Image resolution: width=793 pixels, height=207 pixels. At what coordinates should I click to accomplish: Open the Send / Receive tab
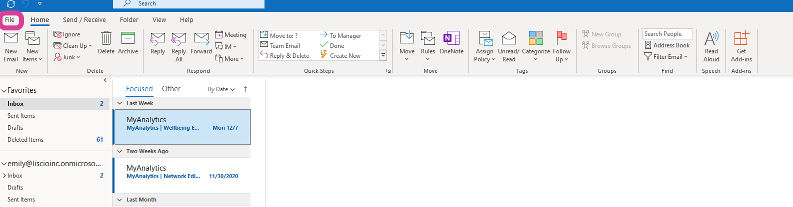(x=84, y=20)
